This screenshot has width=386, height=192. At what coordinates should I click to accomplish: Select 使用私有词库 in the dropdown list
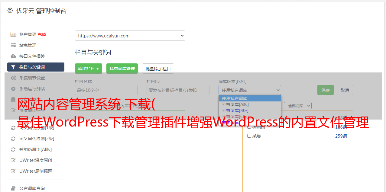pyautogui.click(x=250, y=98)
